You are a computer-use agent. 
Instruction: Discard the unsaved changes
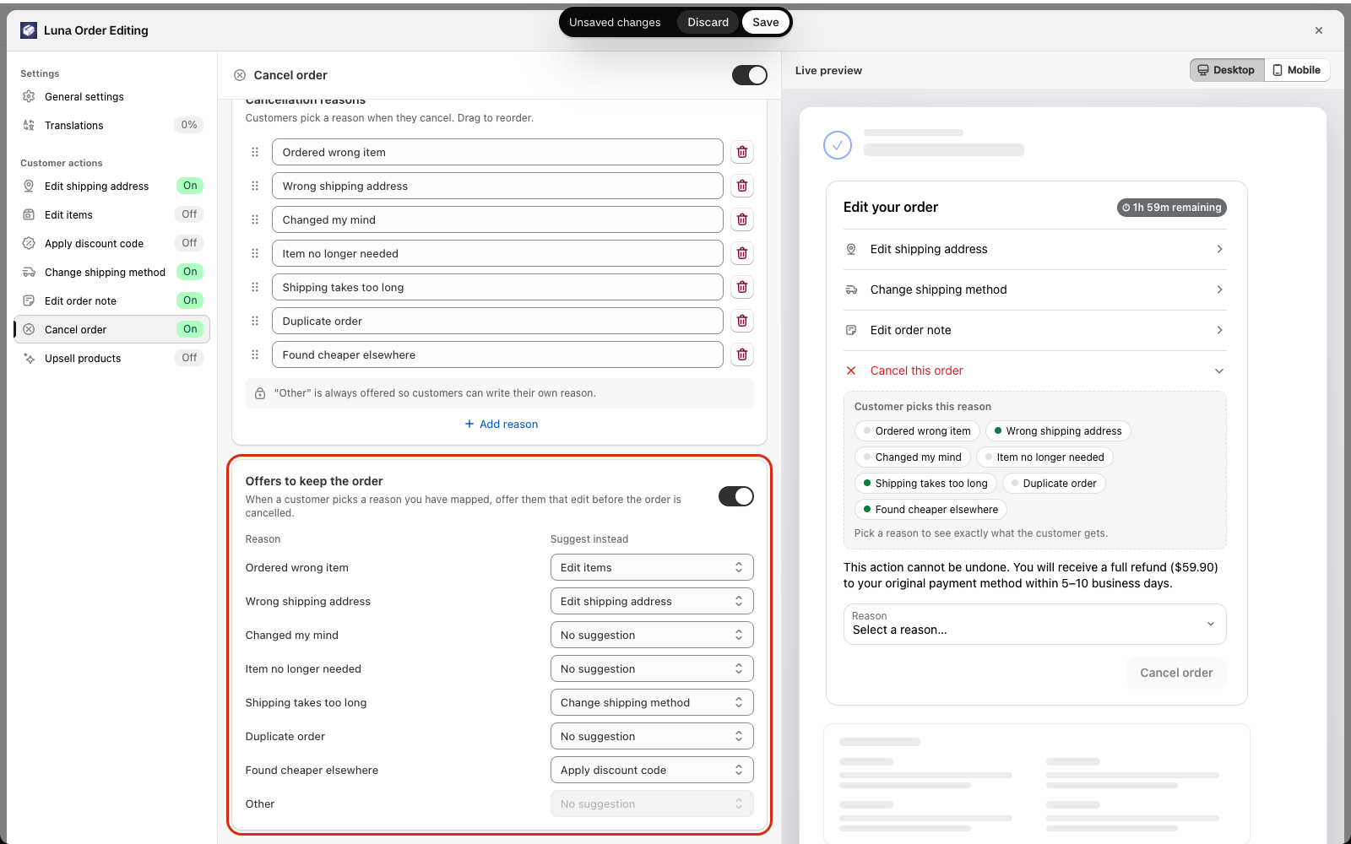tap(708, 23)
